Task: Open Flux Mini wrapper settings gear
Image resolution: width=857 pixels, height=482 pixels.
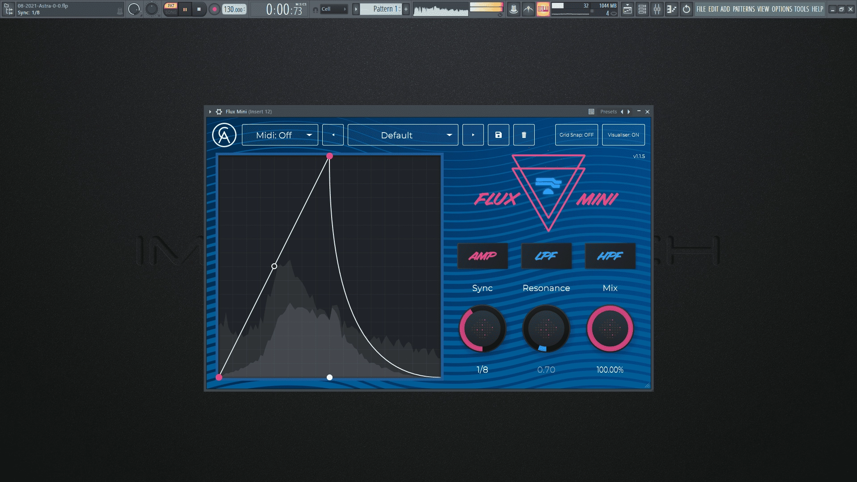Action: tap(219, 112)
